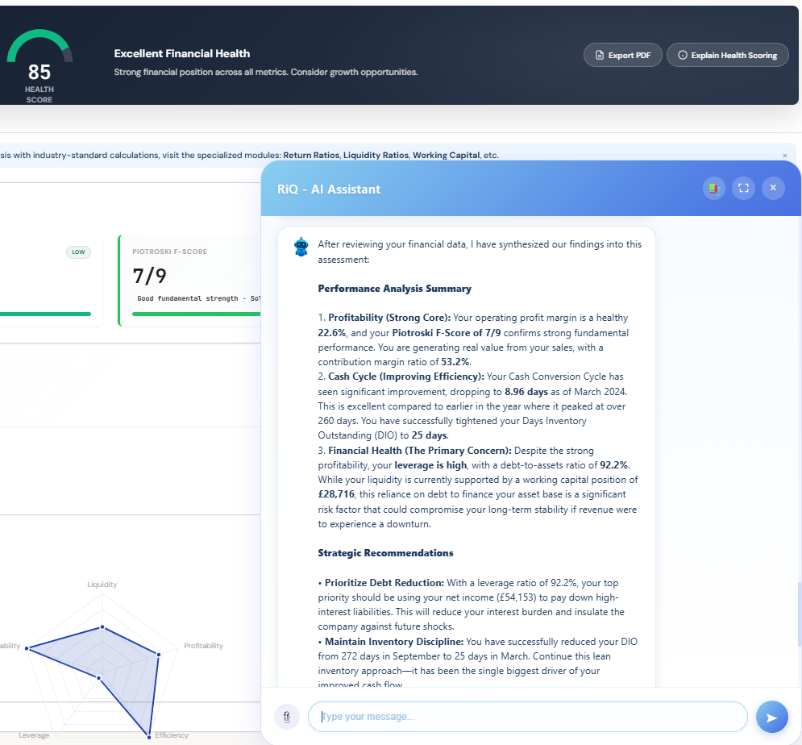Toggle the LOW risk badge
The width and height of the screenshot is (802, 745).
pyautogui.click(x=78, y=252)
